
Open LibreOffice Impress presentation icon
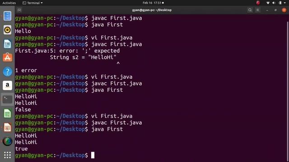(7, 127)
